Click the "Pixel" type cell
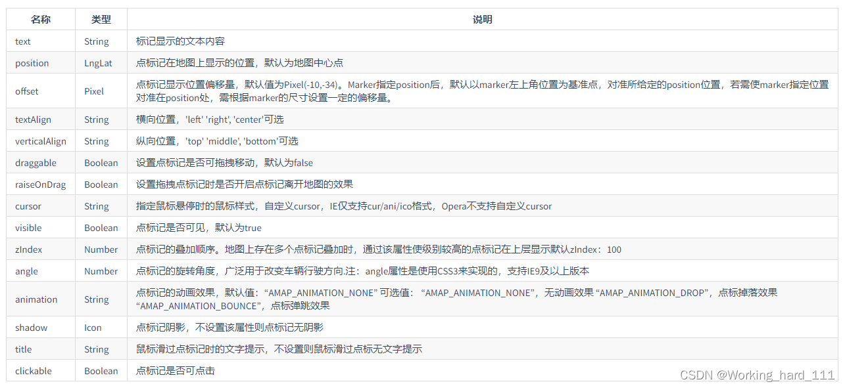The width and height of the screenshot is (845, 388). [94, 91]
